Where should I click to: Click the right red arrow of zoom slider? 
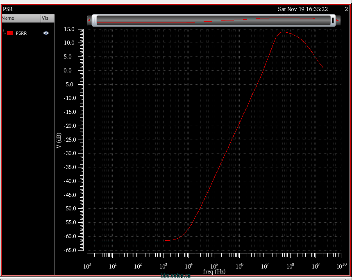click(x=338, y=20)
